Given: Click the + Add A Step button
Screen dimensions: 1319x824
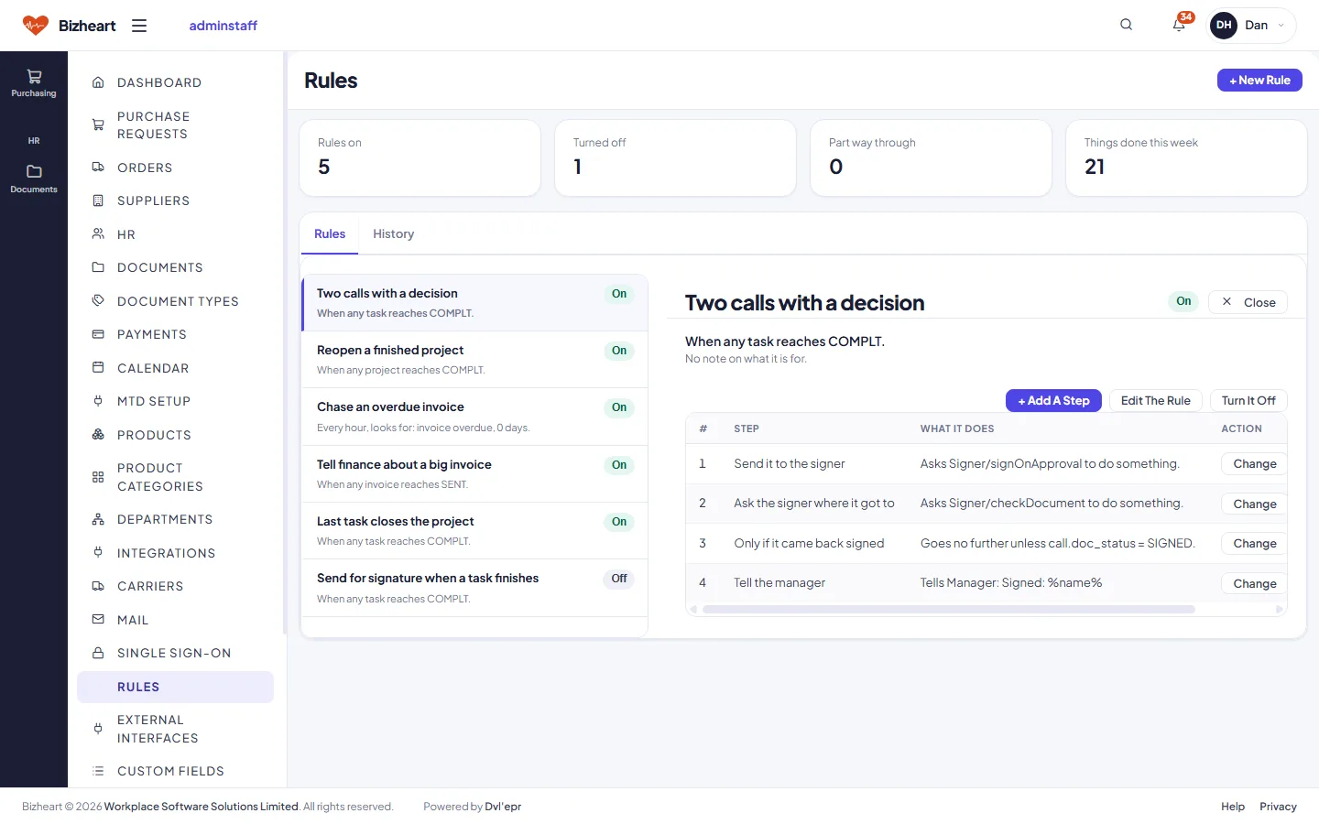Looking at the screenshot, I should pyautogui.click(x=1053, y=400).
